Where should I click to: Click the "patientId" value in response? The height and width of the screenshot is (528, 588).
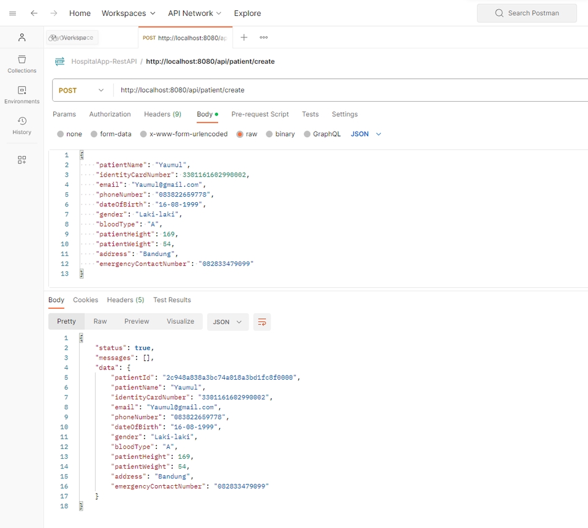(x=230, y=378)
